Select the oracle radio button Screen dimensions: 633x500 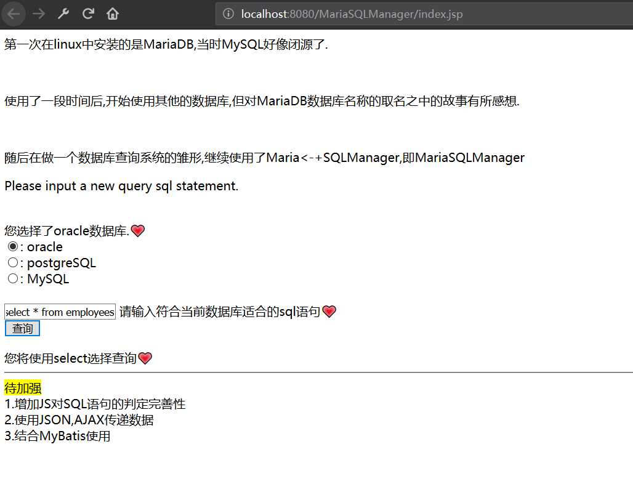tap(13, 246)
